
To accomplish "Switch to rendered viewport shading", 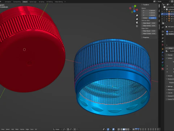I will tap(128, 129).
